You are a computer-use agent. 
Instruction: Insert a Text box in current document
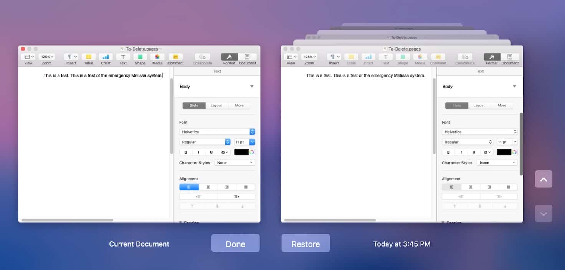coord(123,57)
